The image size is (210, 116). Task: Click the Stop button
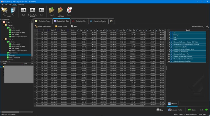(160, 110)
